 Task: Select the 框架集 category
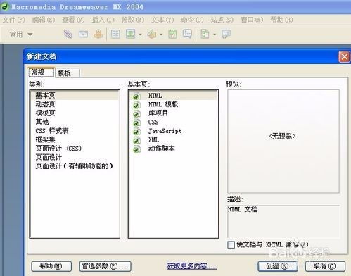(75, 139)
